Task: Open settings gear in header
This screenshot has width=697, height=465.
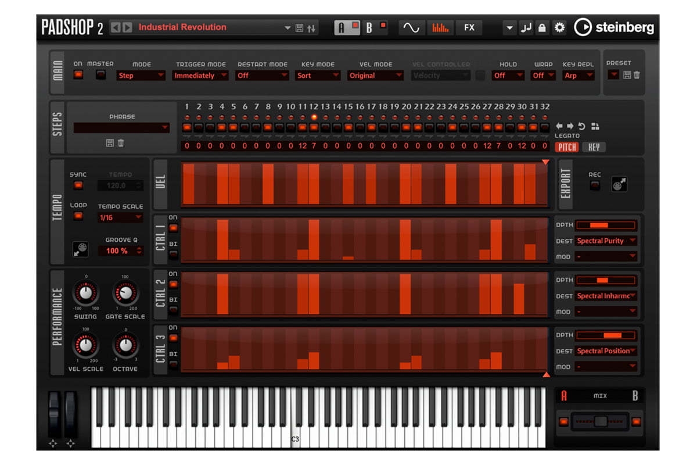Action: click(559, 27)
